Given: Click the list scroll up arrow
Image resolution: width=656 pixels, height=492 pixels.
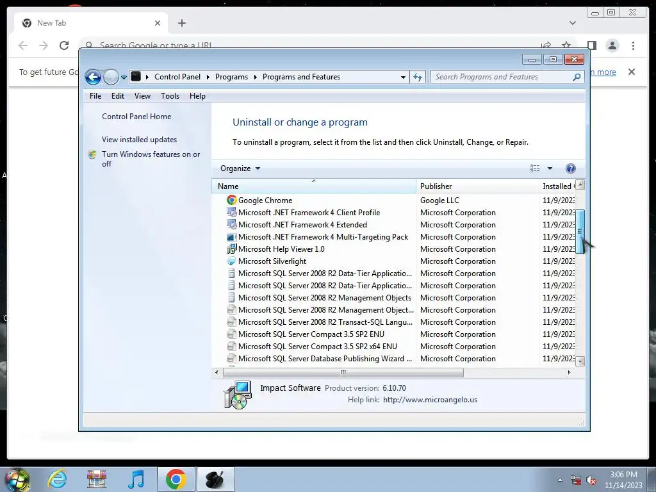Looking at the screenshot, I should 580,184.
